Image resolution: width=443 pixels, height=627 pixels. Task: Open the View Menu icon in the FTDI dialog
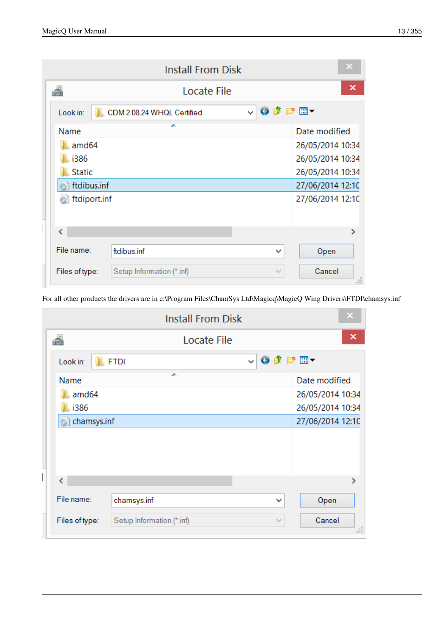coord(307,360)
